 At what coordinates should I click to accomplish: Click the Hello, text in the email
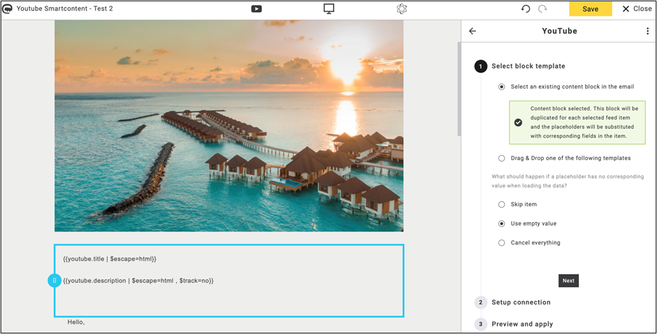[x=76, y=322]
